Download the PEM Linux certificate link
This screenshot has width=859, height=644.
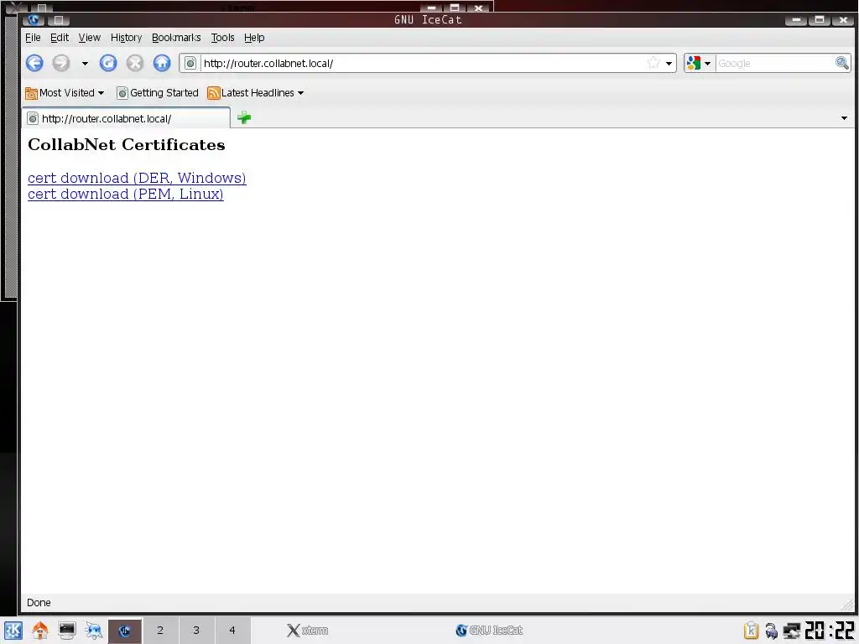pos(126,194)
